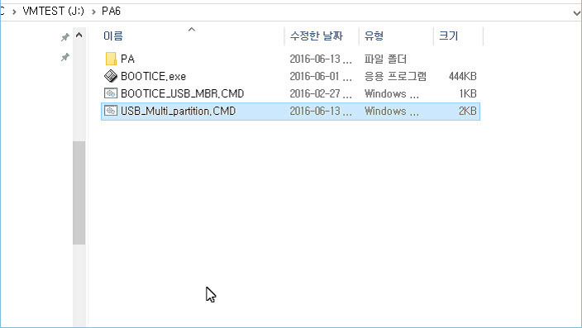This screenshot has height=328, width=582.
Task: Click PA6 in the address path
Action: click(111, 11)
